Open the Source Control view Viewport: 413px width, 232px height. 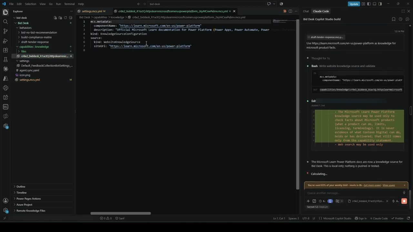pyautogui.click(x=5, y=31)
